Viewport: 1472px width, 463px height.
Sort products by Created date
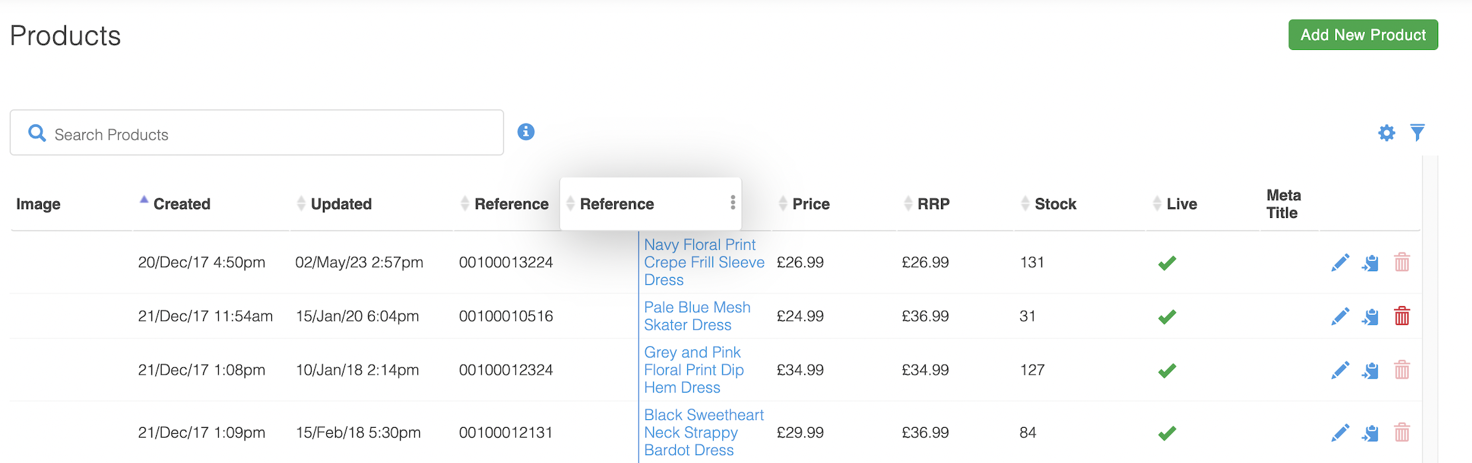(181, 204)
